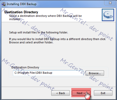Exit the DBX Backup installer
This screenshot has height=100, width=117.
103,93
